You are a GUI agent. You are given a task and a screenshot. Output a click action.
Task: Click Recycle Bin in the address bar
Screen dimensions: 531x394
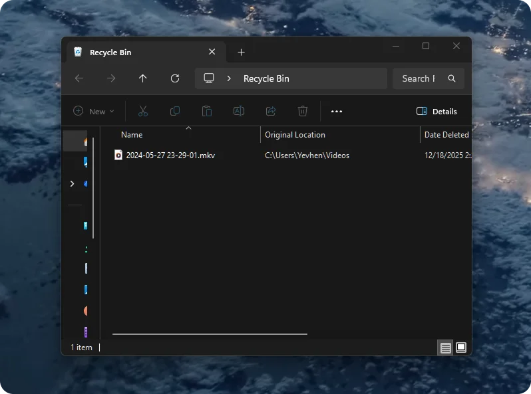[x=266, y=78]
